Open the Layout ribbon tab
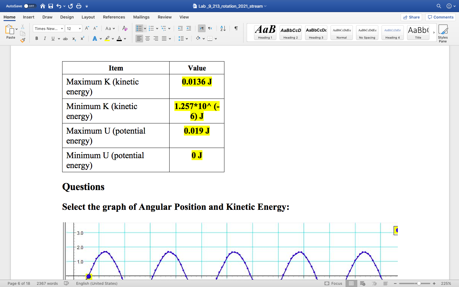459x287 pixels. coord(88,17)
